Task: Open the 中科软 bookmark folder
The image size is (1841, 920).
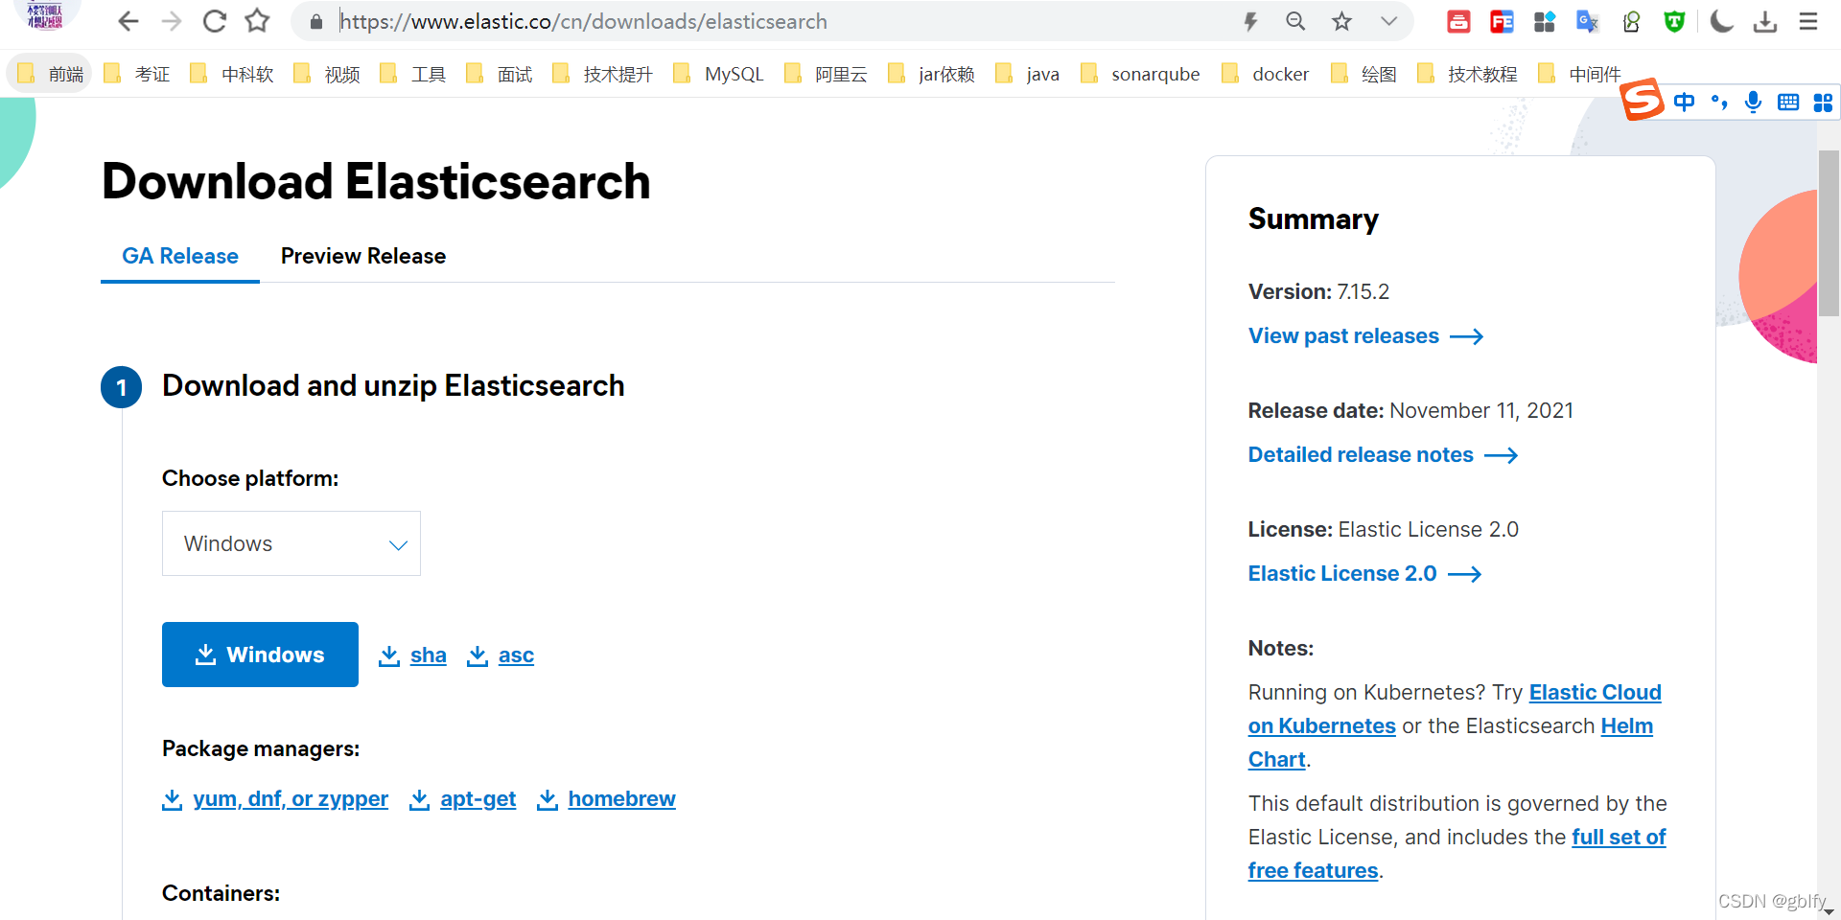Action: 231,74
